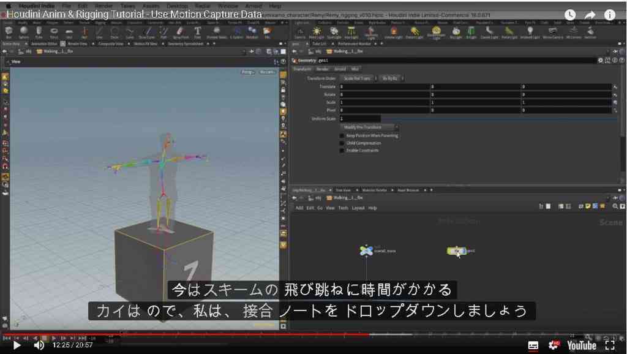
Task: Open the Transform Order dropdown
Action: (x=359, y=78)
